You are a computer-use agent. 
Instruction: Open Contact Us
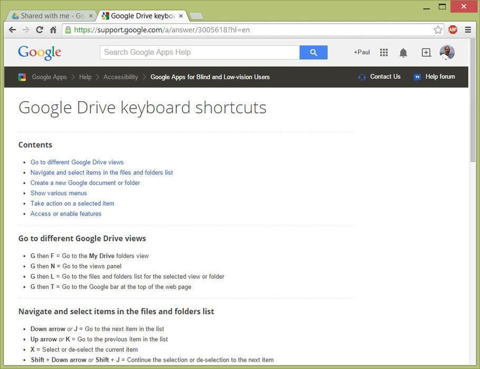click(x=385, y=76)
